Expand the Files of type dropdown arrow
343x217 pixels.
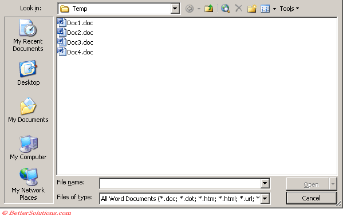[265, 199]
